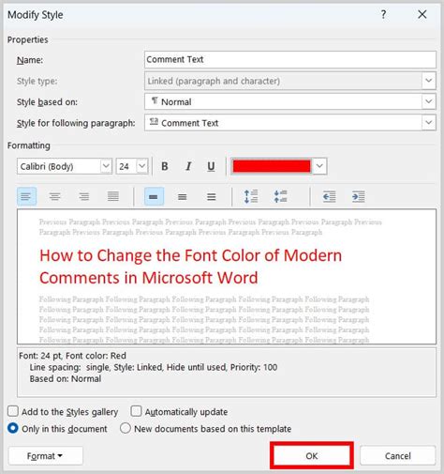This screenshot has width=444, height=474.
Task: Increase paragraph spacing
Action: pyautogui.click(x=251, y=196)
